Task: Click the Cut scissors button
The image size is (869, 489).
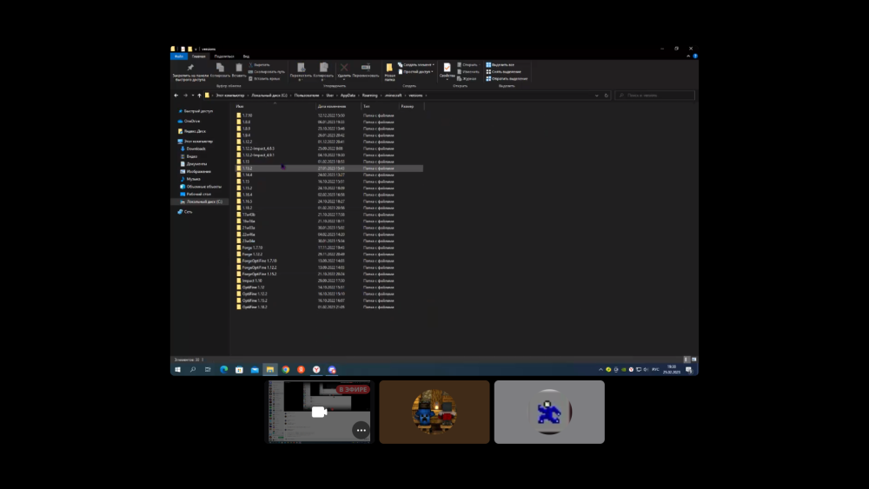Action: coord(259,65)
